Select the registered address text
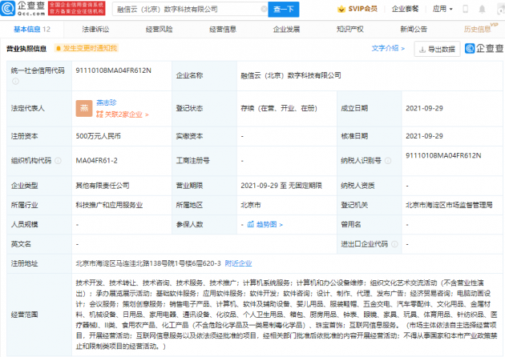The image size is (505, 357). (x=148, y=263)
